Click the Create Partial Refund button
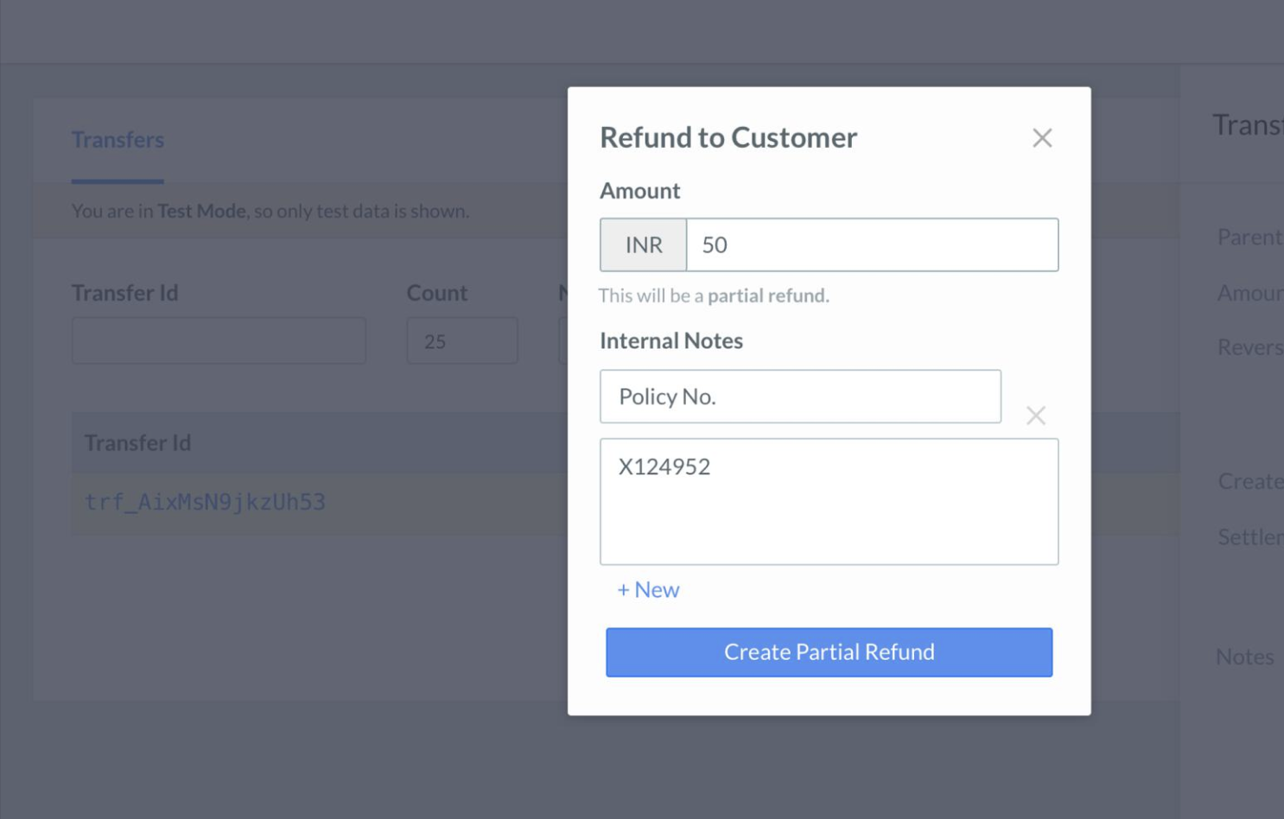 (x=829, y=652)
